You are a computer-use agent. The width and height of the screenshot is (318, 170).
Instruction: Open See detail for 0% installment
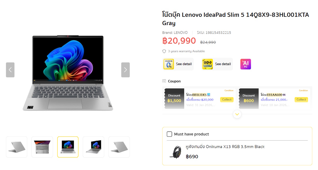pos(184,64)
